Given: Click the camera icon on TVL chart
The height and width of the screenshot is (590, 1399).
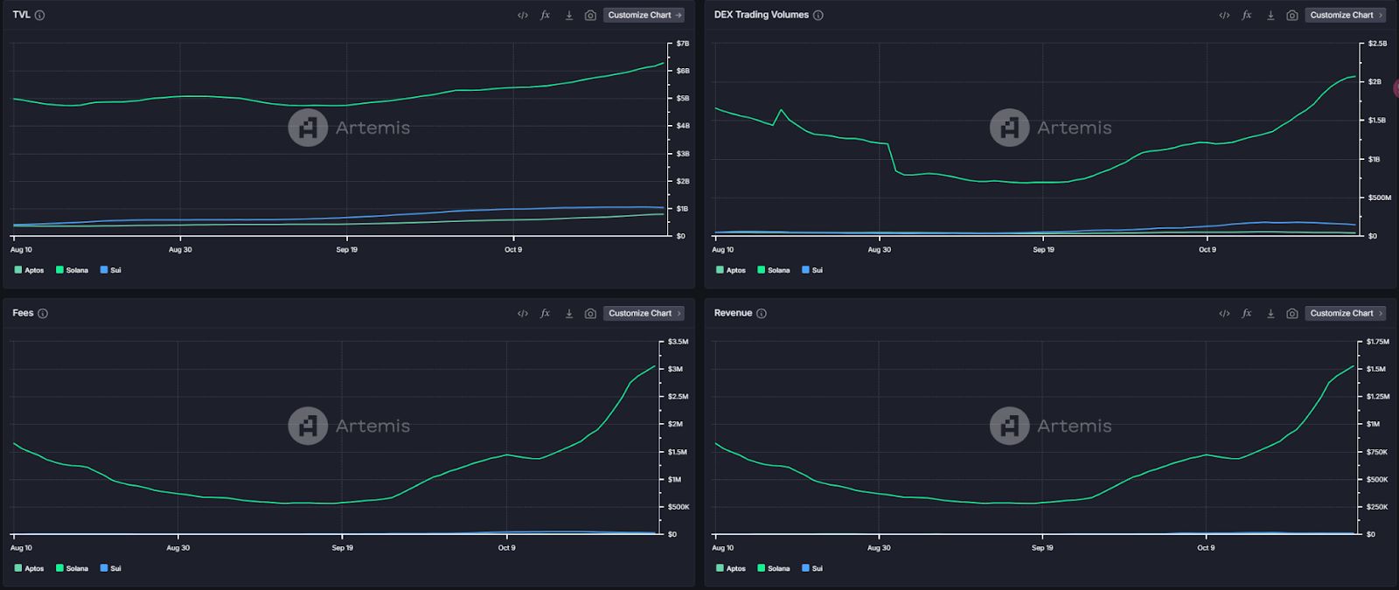Looking at the screenshot, I should [x=590, y=15].
